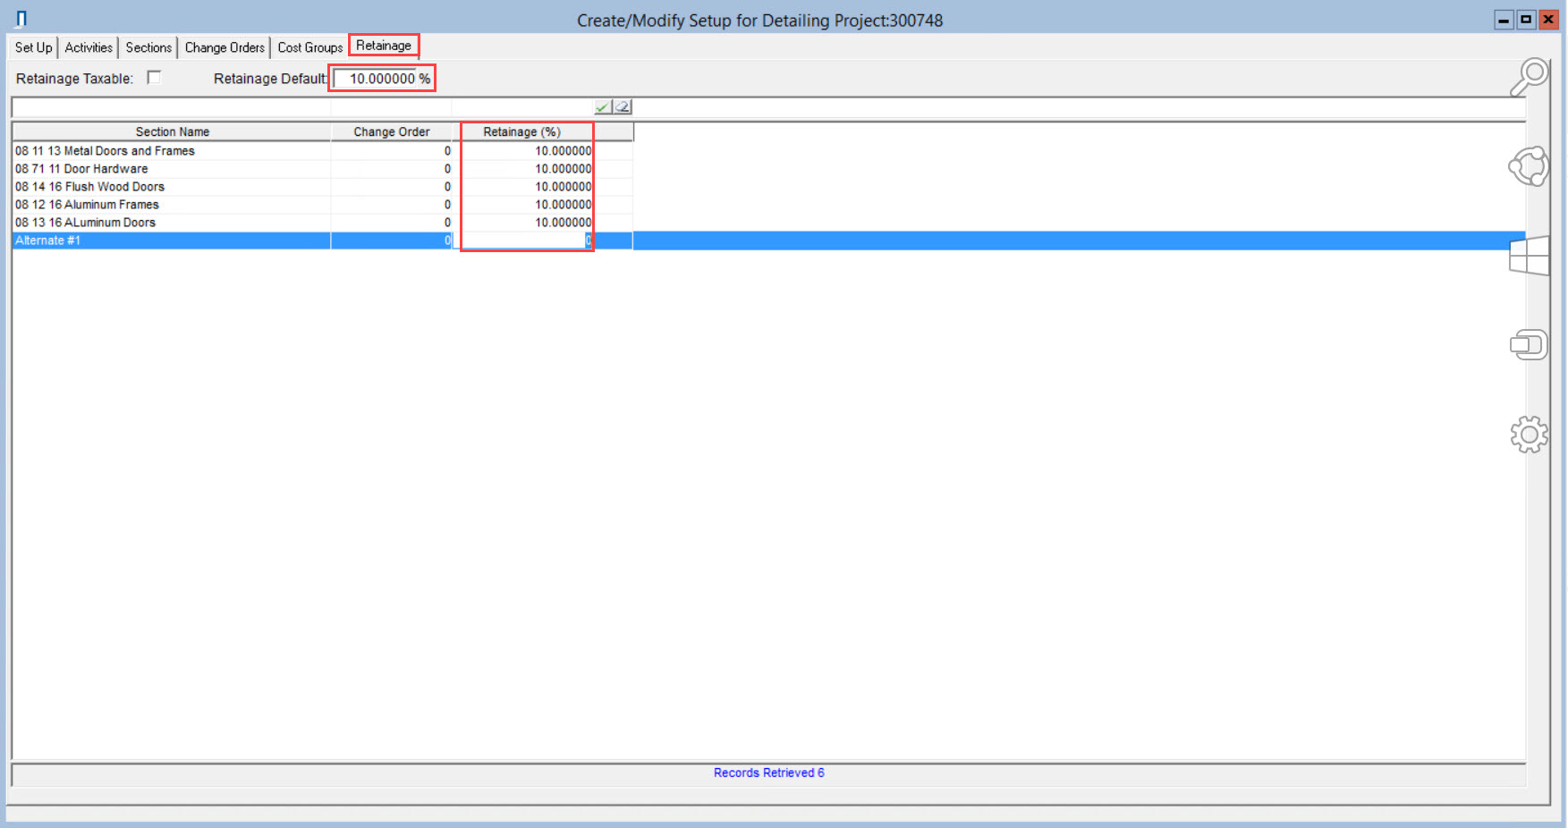The width and height of the screenshot is (1568, 828).
Task: Click the window pane icon in the sidebar
Action: pyautogui.click(x=1529, y=256)
